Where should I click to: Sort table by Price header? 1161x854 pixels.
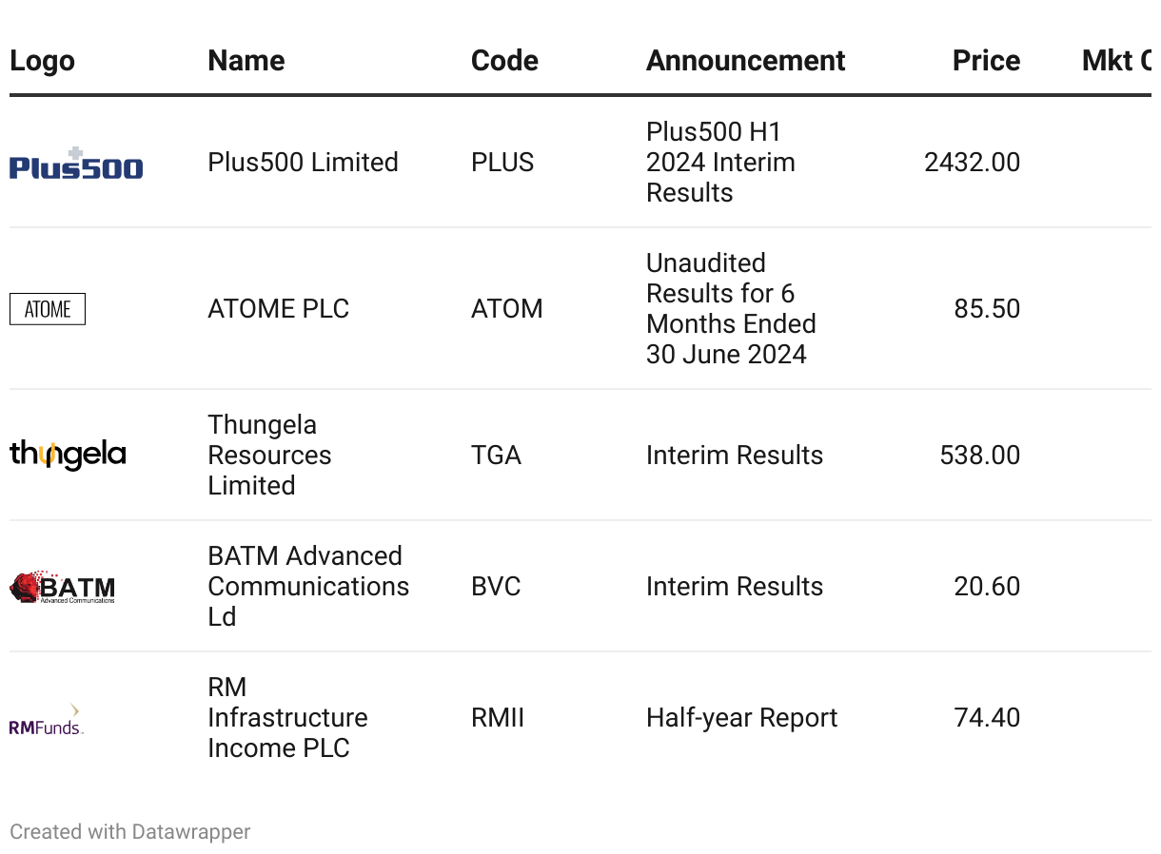986,61
